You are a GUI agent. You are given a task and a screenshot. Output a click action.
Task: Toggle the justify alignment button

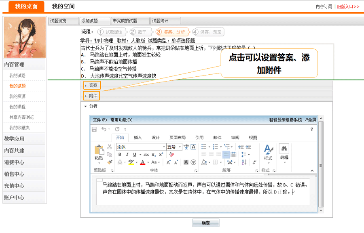point(226,155)
